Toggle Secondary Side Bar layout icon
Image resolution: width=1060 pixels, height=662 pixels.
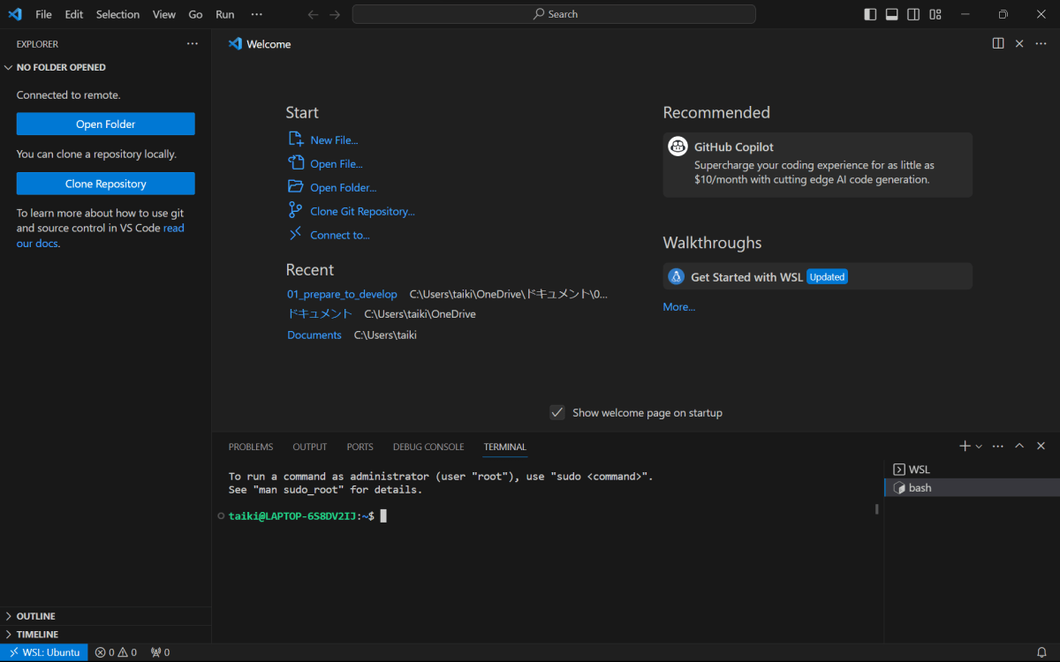913,14
